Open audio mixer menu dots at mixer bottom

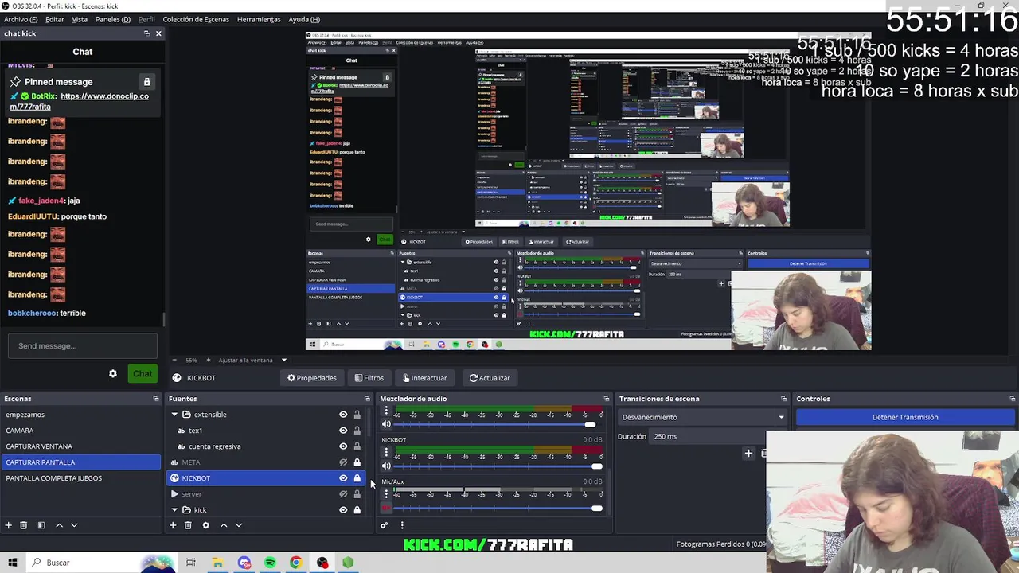pyautogui.click(x=402, y=525)
